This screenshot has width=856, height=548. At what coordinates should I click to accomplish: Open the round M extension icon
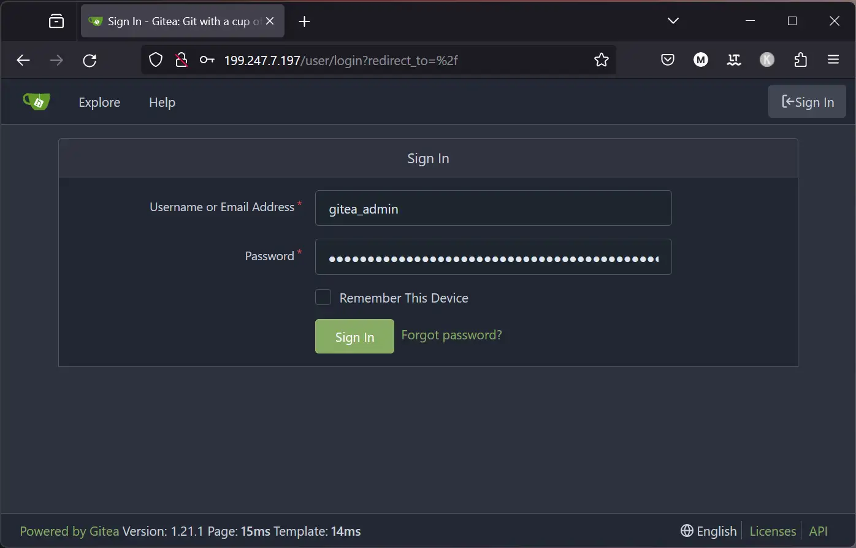pyautogui.click(x=701, y=60)
